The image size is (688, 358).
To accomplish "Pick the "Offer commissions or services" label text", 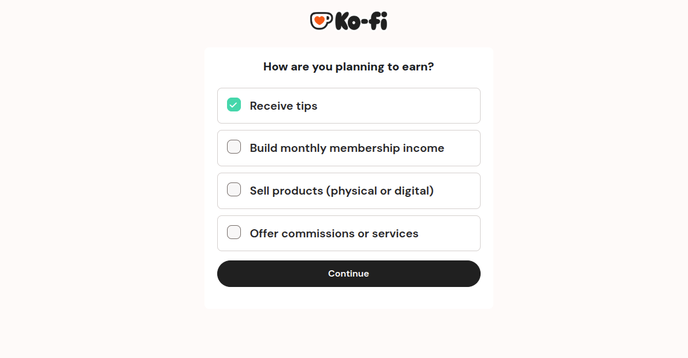I will [334, 234].
